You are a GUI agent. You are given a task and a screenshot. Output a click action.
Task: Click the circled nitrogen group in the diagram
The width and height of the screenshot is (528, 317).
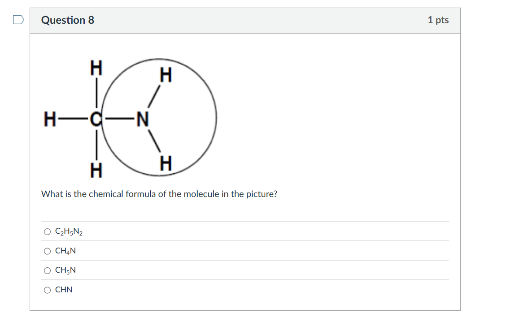tap(161, 116)
